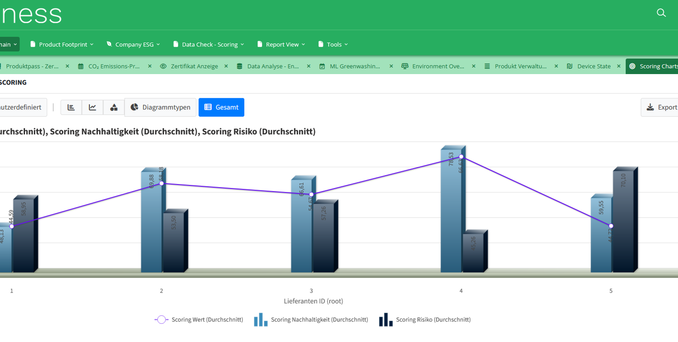
Task: Switch to the Produktpass tab
Action: click(x=32, y=66)
